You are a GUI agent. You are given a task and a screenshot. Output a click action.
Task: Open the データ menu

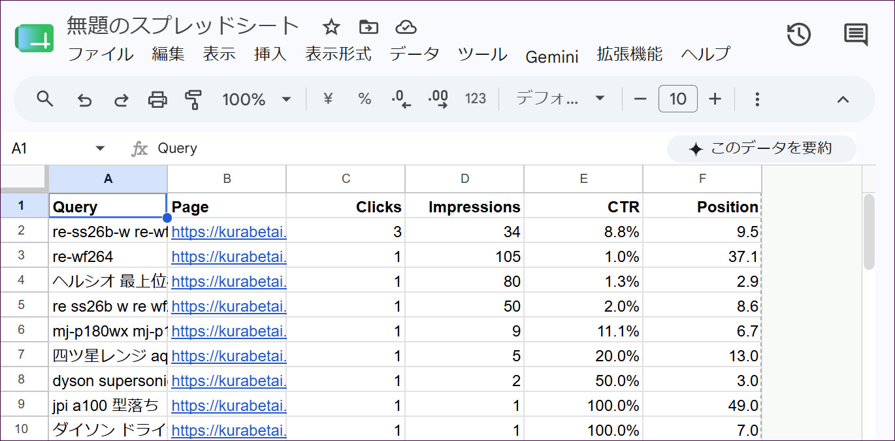pyautogui.click(x=414, y=54)
